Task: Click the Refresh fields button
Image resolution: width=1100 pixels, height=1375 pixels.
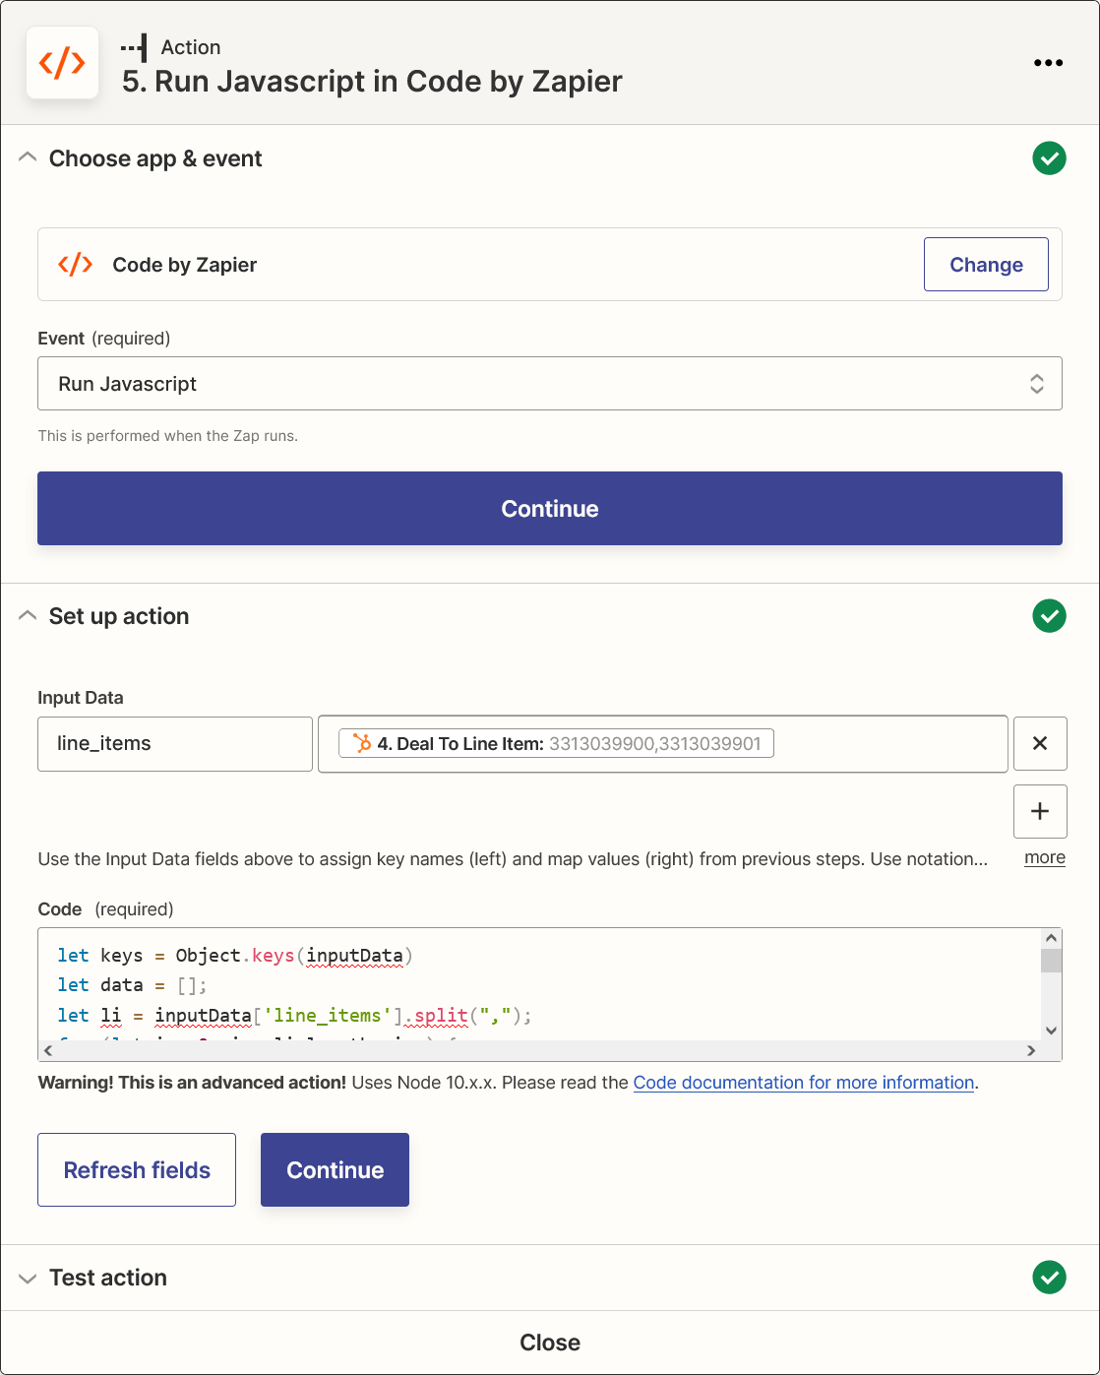Action: [137, 1169]
